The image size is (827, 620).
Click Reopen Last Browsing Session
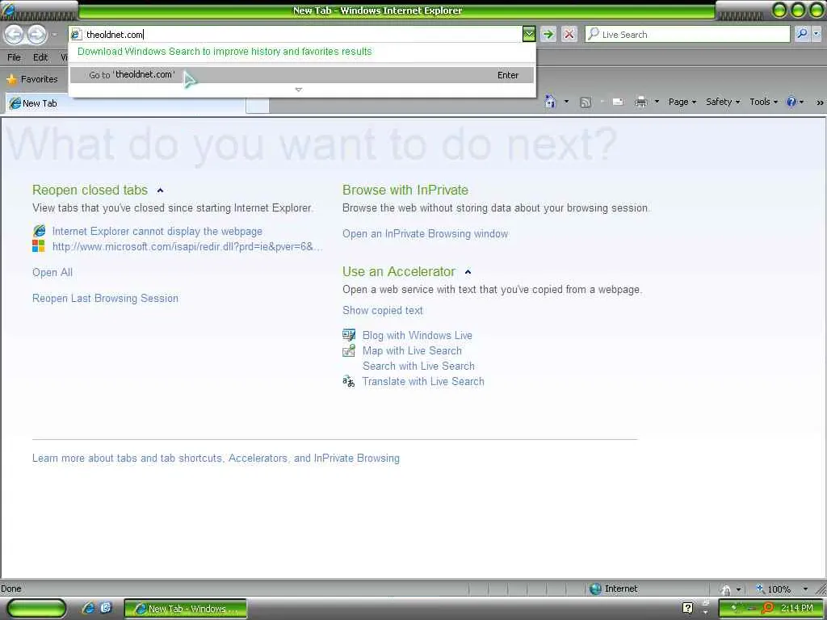[105, 299]
